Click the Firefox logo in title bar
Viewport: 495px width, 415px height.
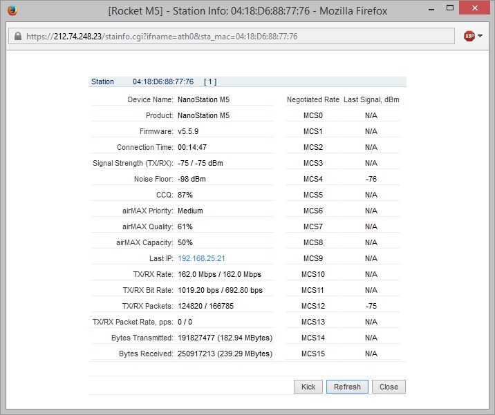[12, 11]
